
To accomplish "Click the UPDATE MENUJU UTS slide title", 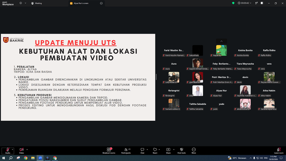I will point(76,43).
